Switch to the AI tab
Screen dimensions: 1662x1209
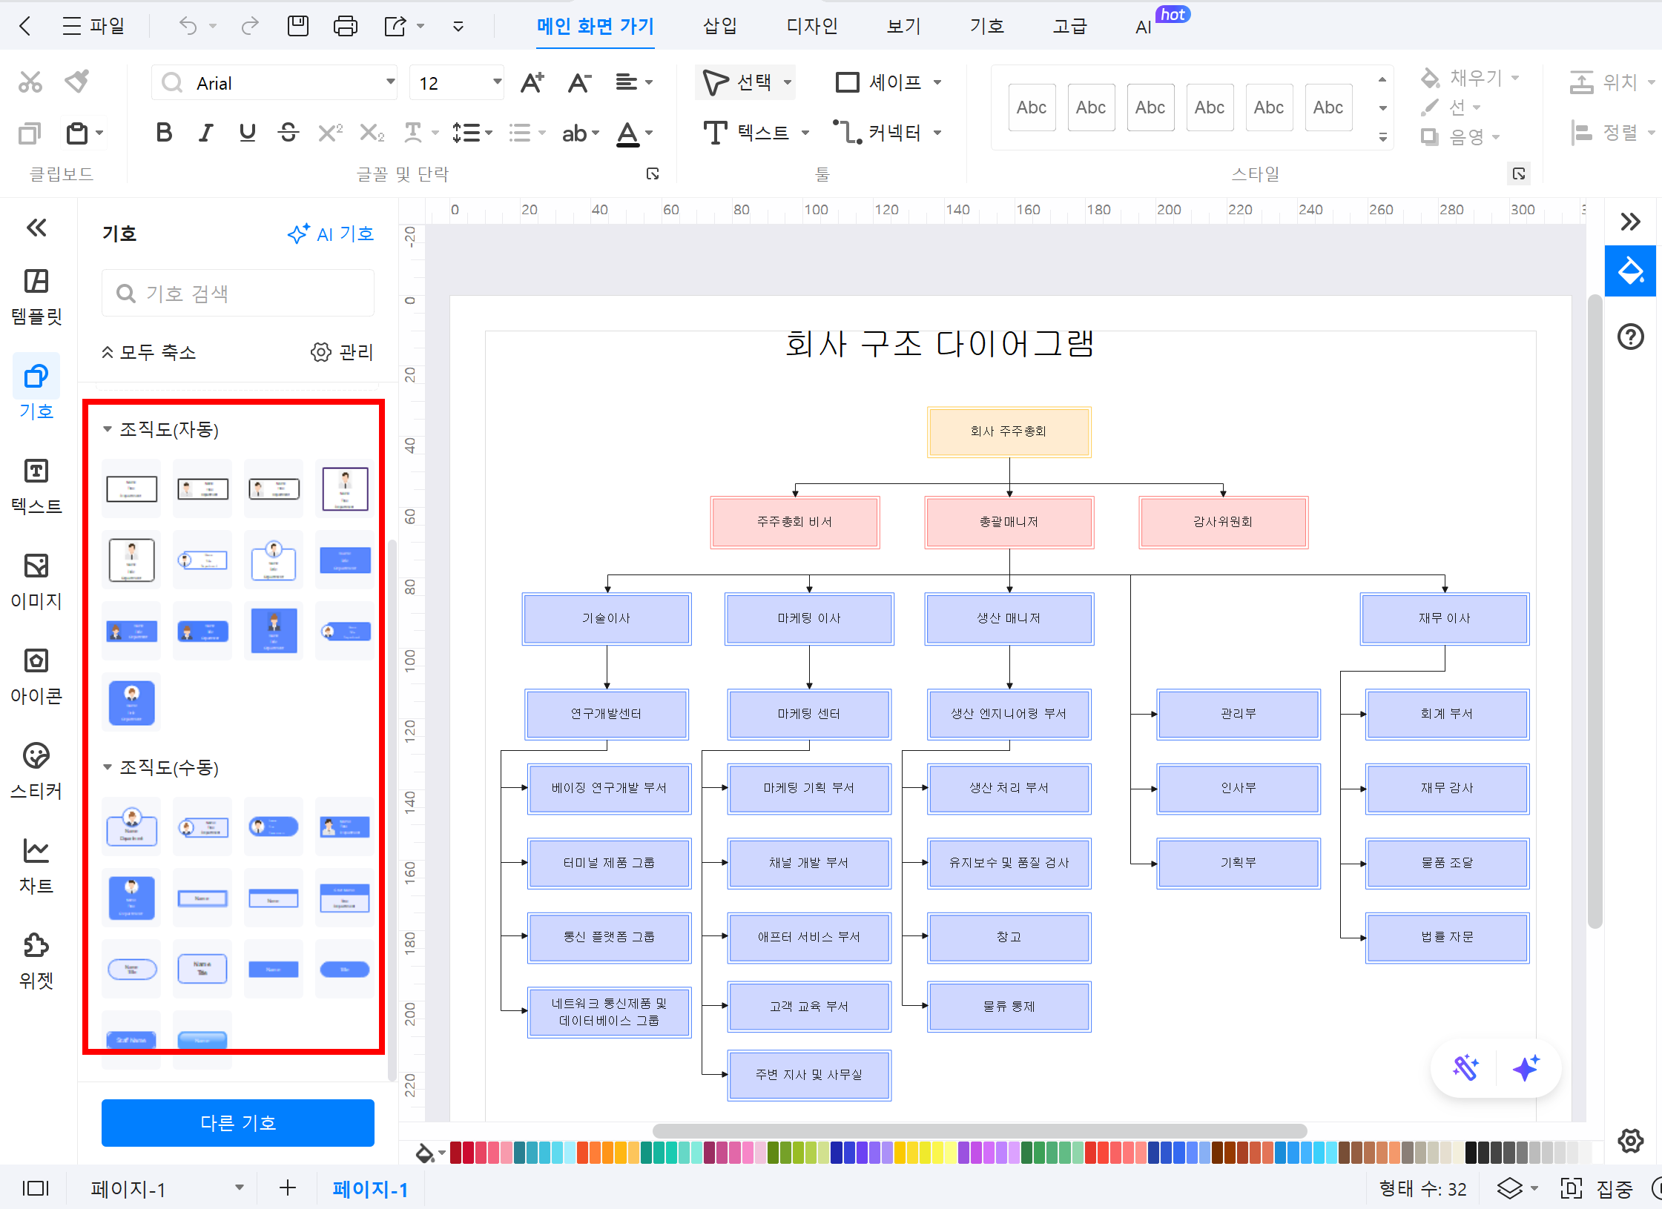pos(1144,27)
